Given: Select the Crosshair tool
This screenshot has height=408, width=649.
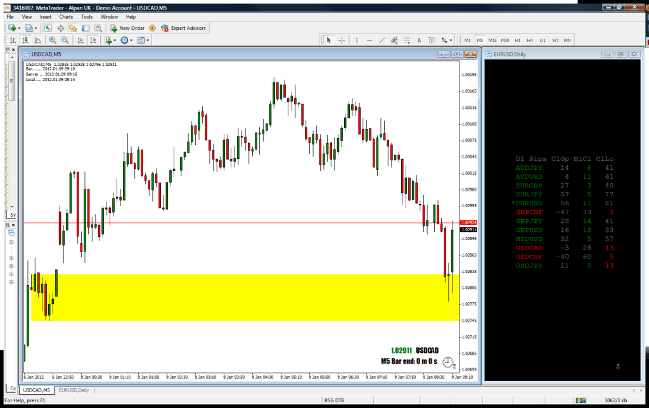Looking at the screenshot, I should click(x=342, y=40).
